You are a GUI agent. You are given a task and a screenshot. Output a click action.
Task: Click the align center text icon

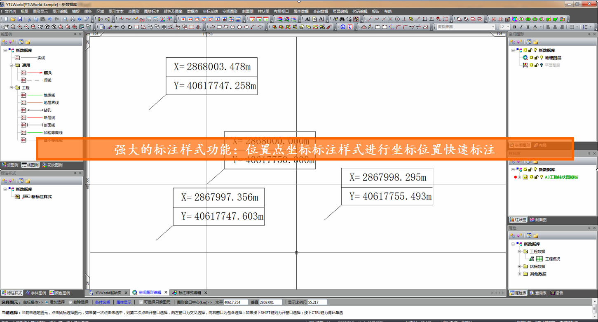point(555,27)
